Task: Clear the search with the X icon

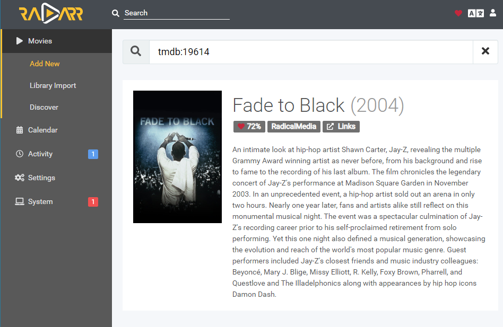Action: [485, 51]
